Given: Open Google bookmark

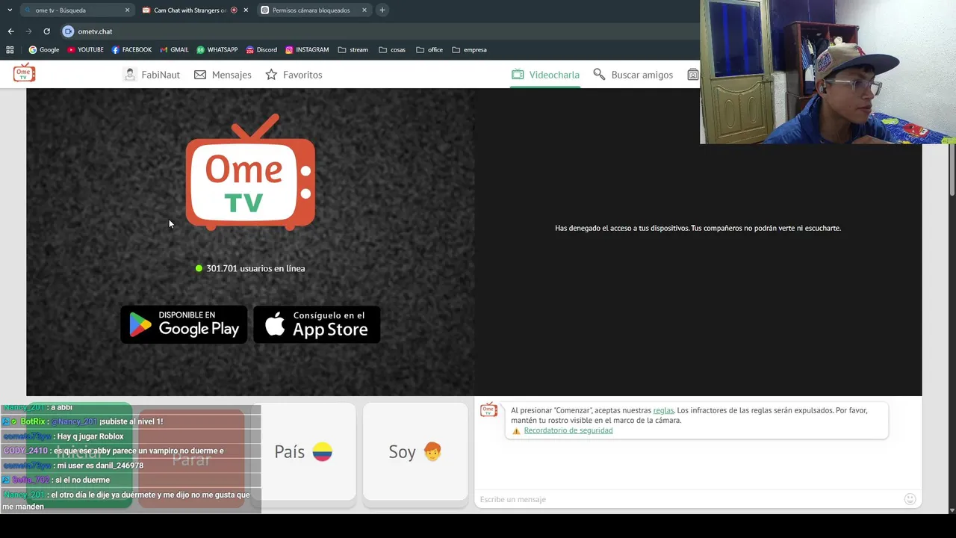Looking at the screenshot, I should tap(44, 50).
